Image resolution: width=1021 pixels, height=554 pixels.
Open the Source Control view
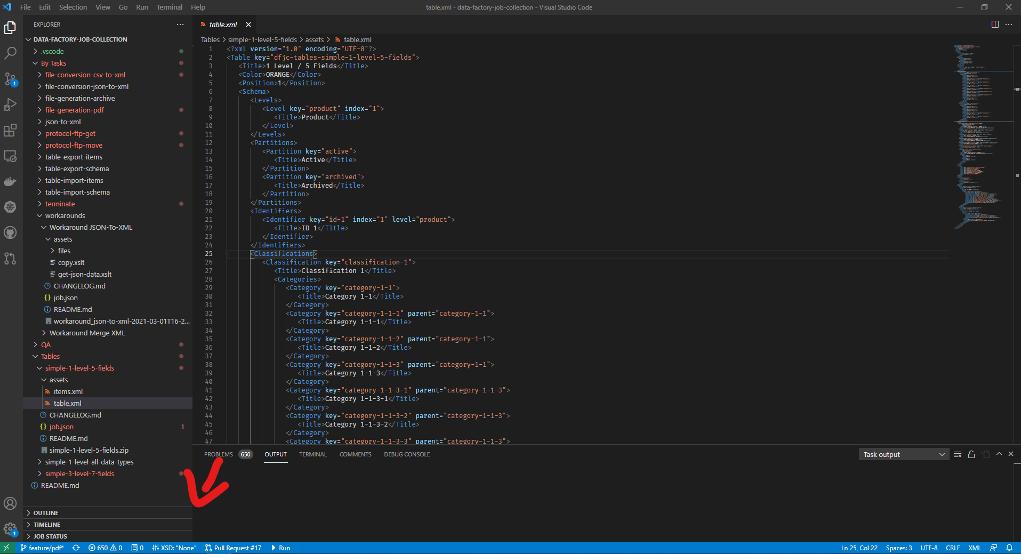pos(10,79)
